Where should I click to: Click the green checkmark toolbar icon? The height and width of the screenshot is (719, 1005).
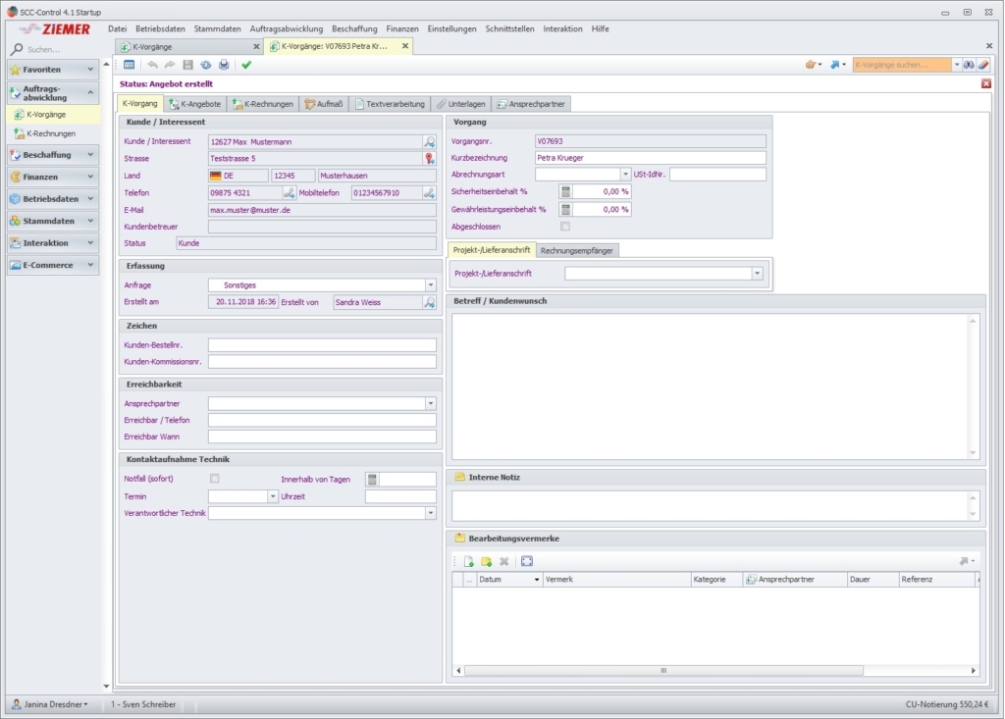coord(246,65)
